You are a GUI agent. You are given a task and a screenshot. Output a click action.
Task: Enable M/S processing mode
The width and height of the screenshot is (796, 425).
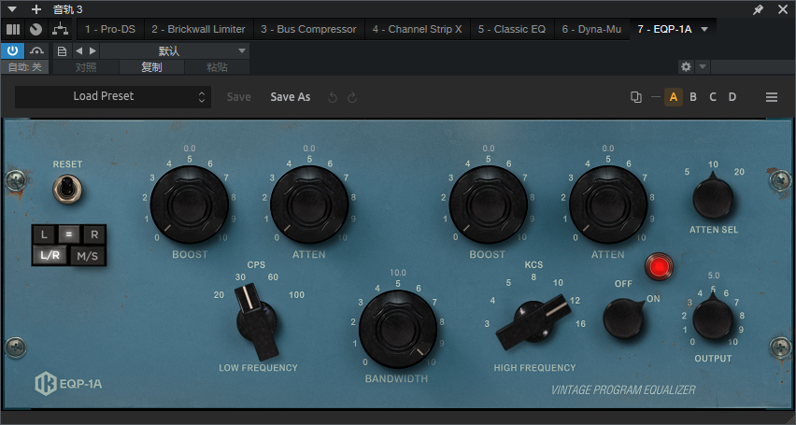pos(87,256)
